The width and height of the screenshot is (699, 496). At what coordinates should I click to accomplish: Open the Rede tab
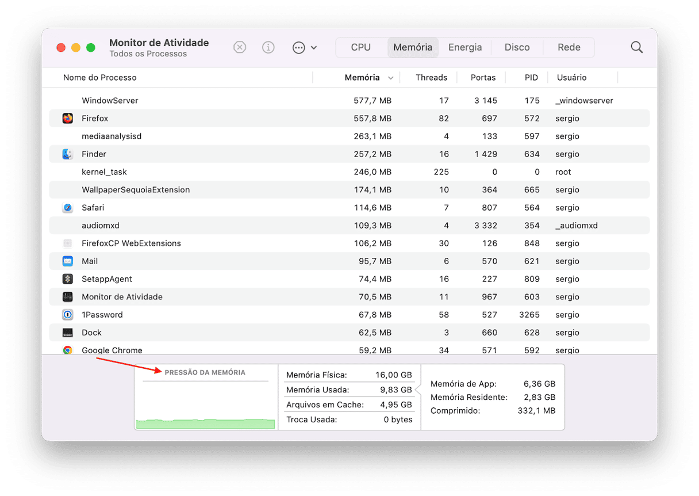[569, 48]
